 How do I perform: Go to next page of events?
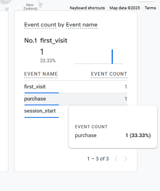click(126, 159)
